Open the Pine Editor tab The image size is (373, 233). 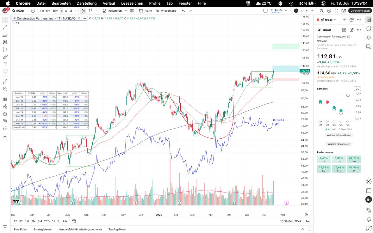pyautogui.click(x=21, y=230)
